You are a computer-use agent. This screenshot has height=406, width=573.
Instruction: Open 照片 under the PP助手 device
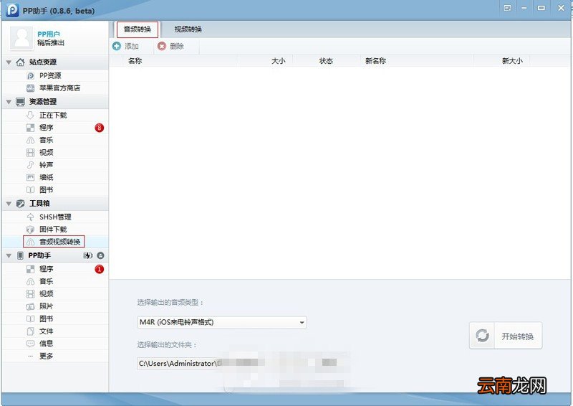[55, 306]
